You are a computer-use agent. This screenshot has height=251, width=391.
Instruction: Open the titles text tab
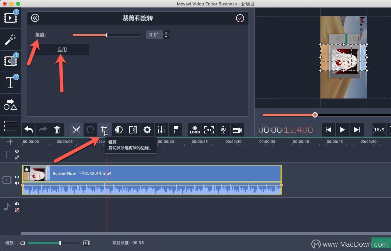pos(10,82)
